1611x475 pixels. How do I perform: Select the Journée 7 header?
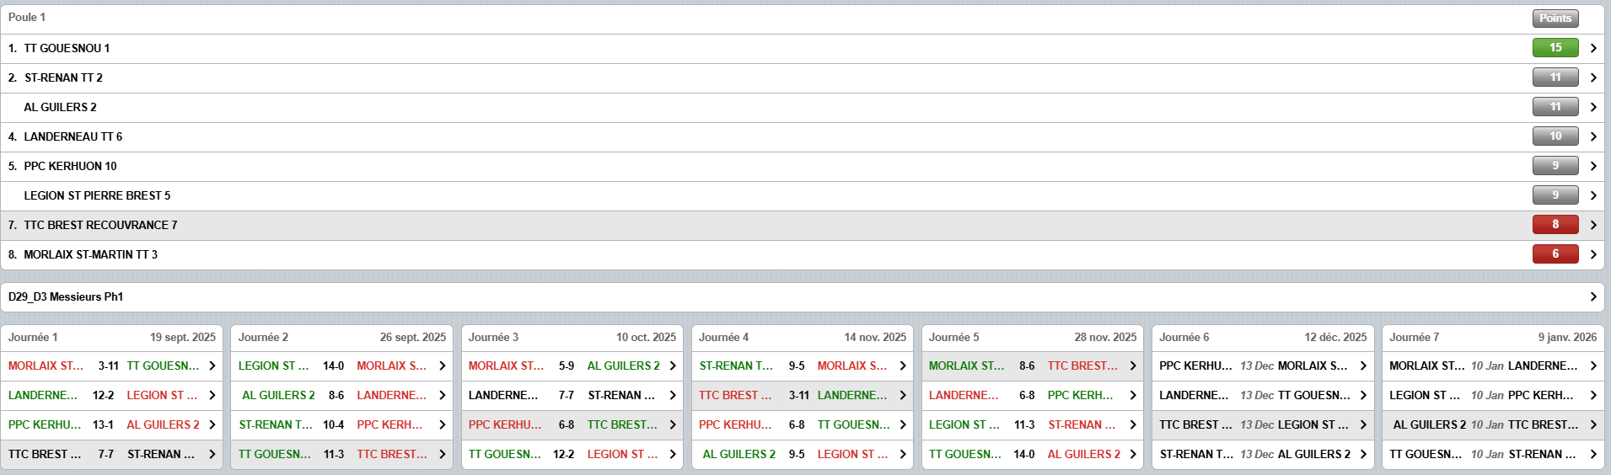[x=1492, y=337]
